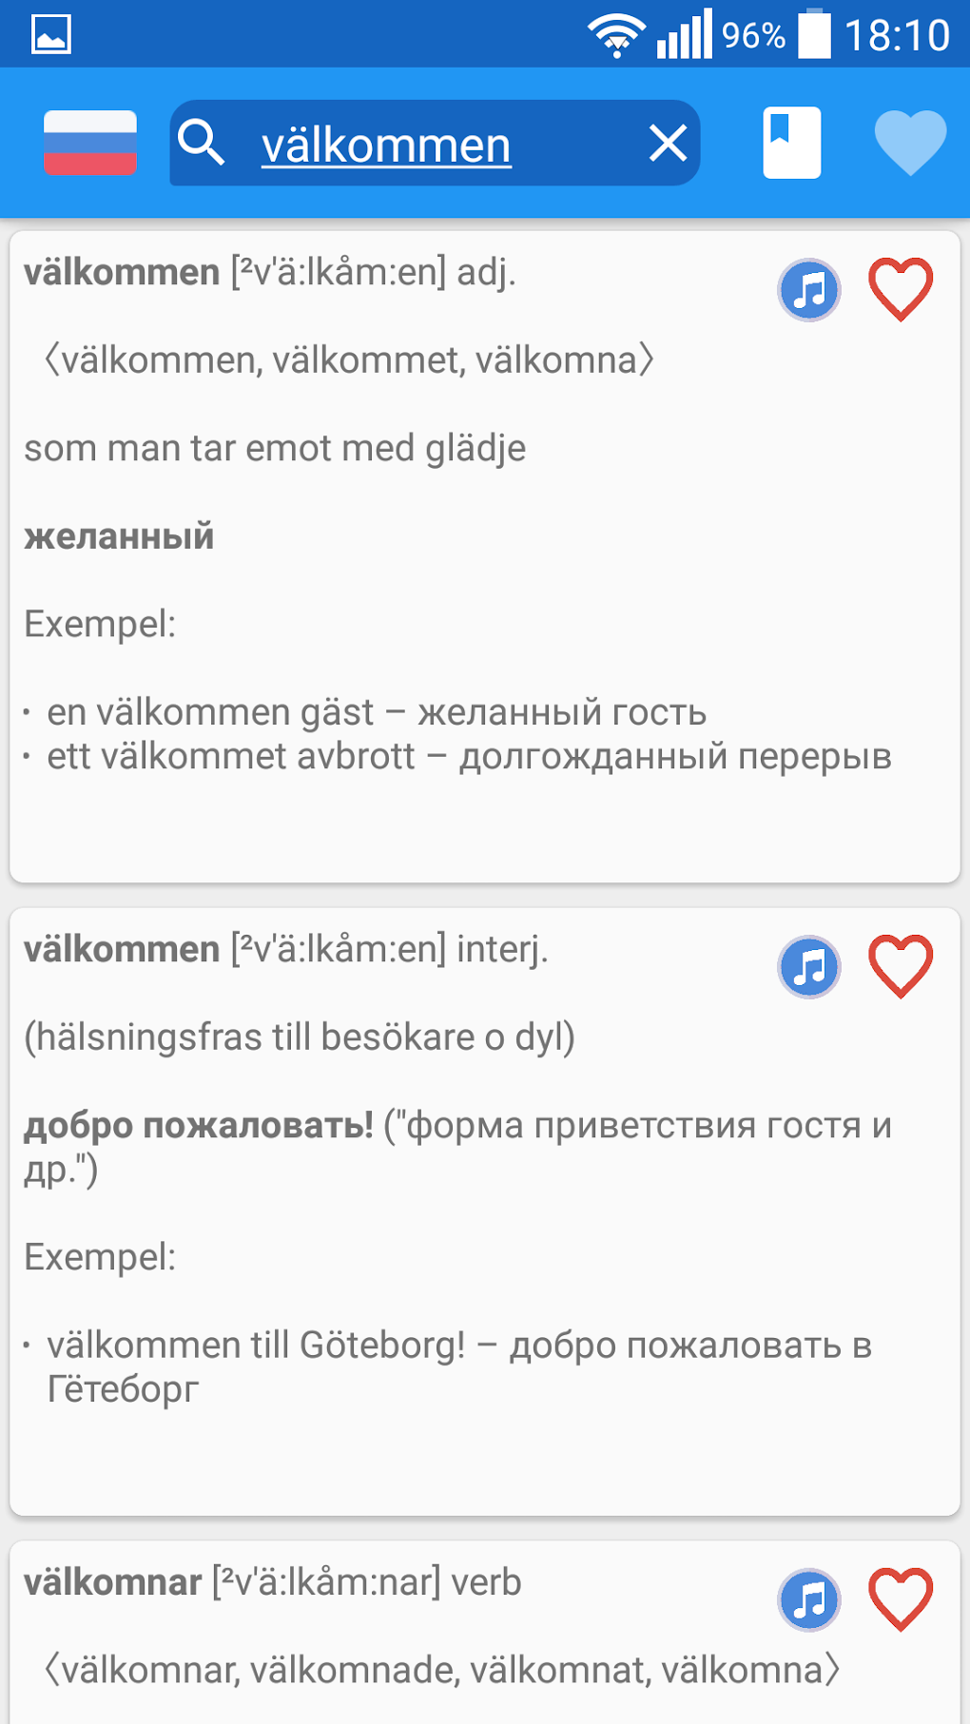Open the välkommen adjective headword
The width and height of the screenshot is (970, 1724).
[122, 273]
